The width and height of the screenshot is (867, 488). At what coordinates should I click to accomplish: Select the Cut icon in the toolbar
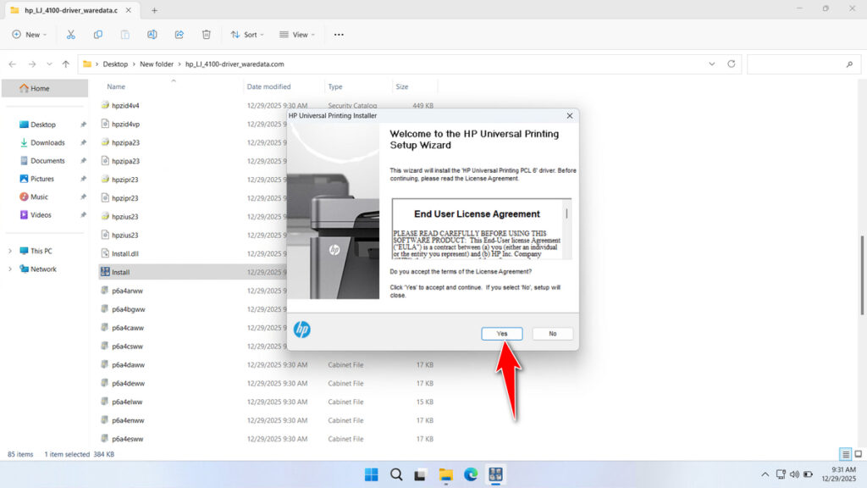coord(71,34)
